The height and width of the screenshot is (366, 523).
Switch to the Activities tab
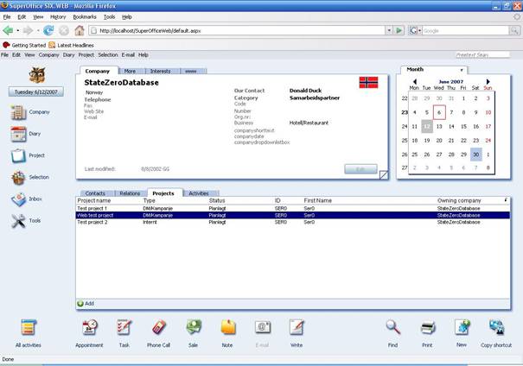(x=199, y=193)
